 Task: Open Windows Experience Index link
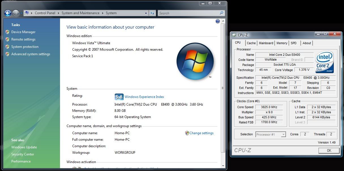click(x=144, y=97)
